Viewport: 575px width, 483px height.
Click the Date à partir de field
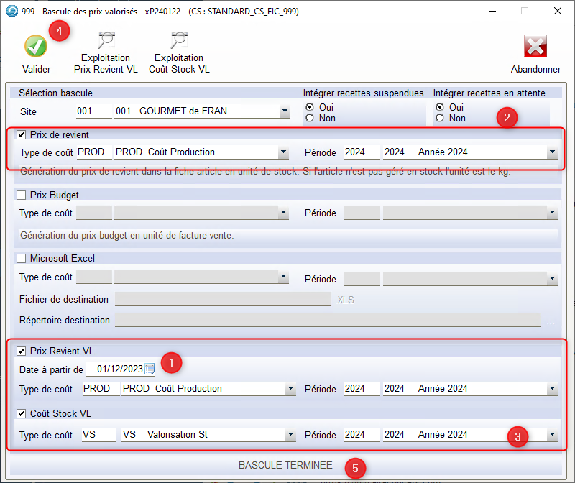(119, 369)
